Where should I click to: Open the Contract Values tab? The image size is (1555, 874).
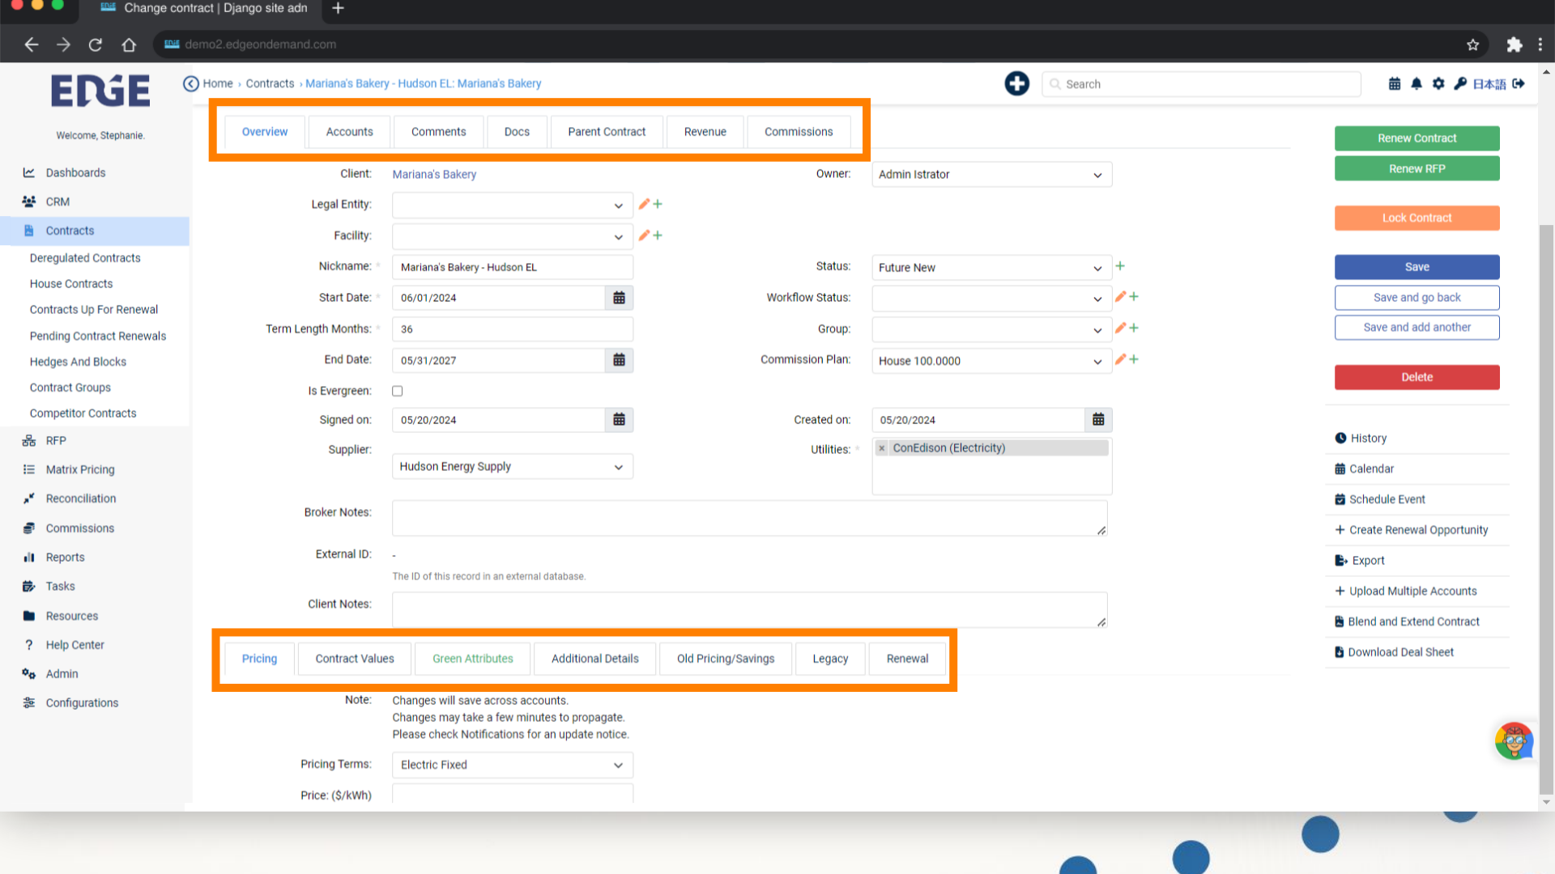pos(355,659)
